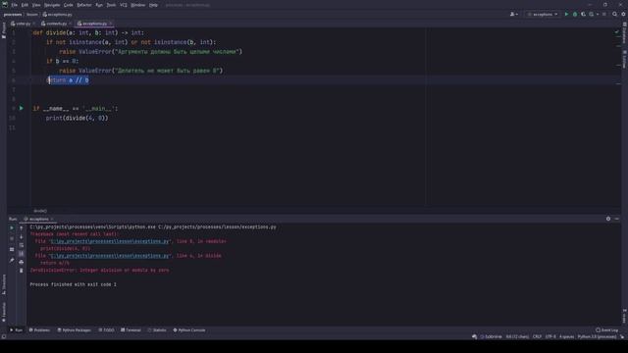Open the TODO tool window tab
Image resolution: width=628 pixels, height=353 pixels.
106,330
